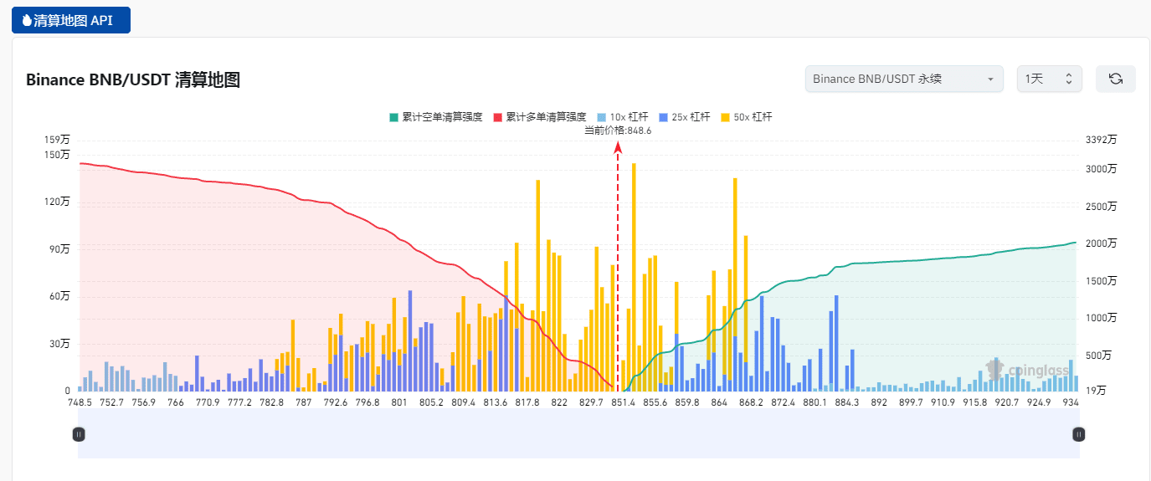Click the 822 x-axis price label
The width and height of the screenshot is (1151, 481).
point(559,402)
